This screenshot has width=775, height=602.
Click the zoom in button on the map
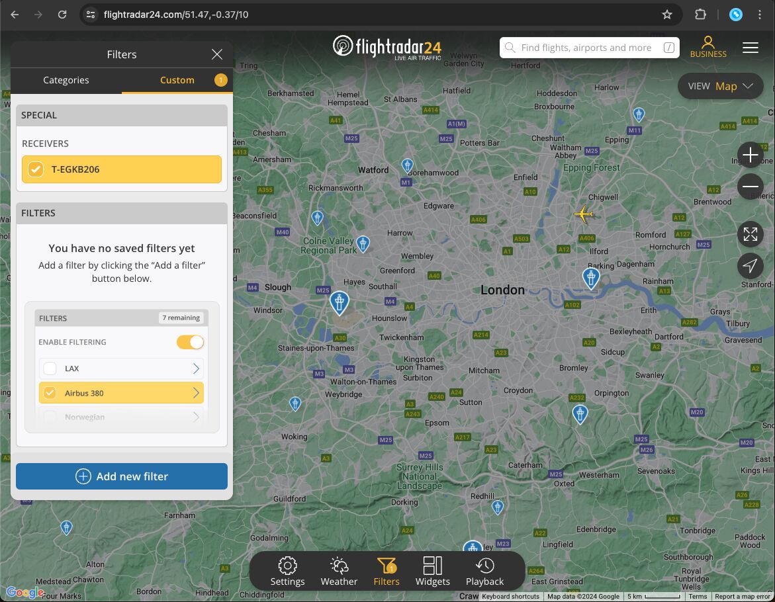(750, 155)
